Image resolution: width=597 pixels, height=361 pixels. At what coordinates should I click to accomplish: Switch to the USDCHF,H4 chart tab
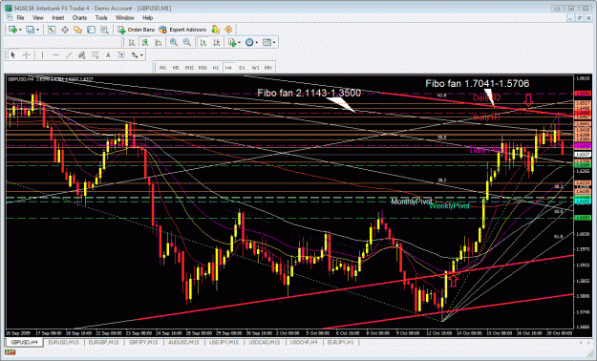pos(304,342)
